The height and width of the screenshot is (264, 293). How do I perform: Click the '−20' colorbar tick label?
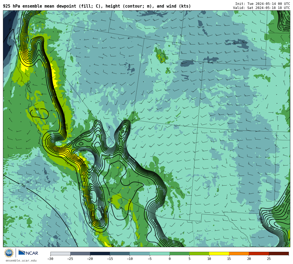click(x=90, y=259)
